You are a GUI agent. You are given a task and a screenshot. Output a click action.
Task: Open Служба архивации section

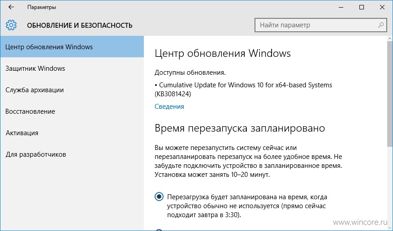72,90
